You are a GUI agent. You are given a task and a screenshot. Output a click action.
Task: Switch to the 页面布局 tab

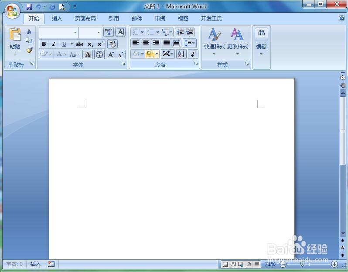pyautogui.click(x=85, y=19)
